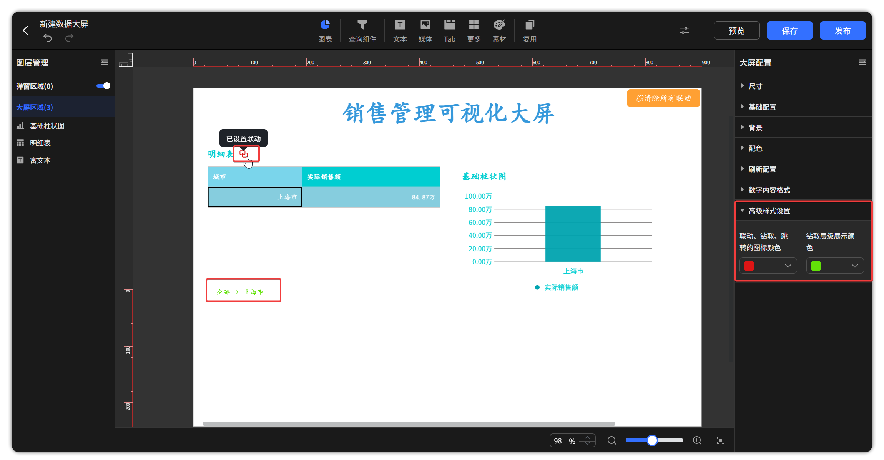Open the 查询组件 filter tool
The image size is (884, 460).
[362, 31]
